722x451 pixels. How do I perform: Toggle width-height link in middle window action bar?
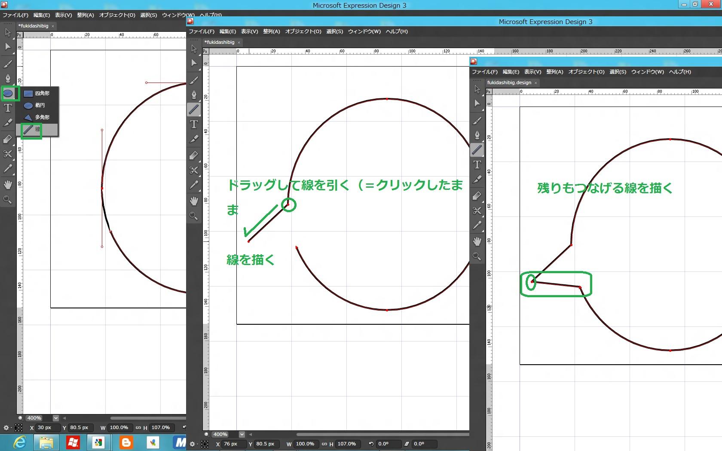[x=324, y=444]
